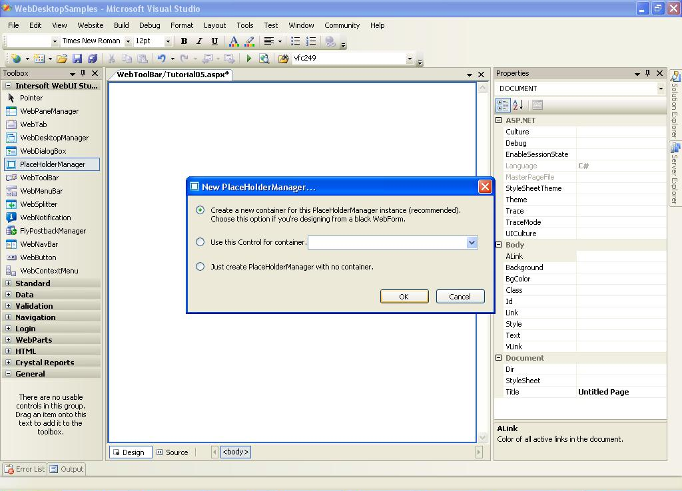Click OK in the PlaceHolderManager dialog

click(x=404, y=297)
